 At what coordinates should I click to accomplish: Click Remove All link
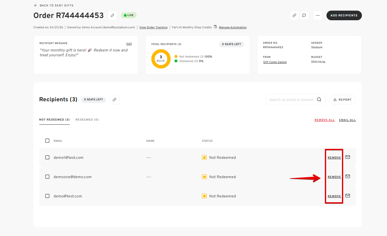pos(325,120)
